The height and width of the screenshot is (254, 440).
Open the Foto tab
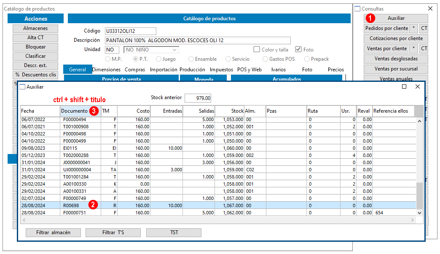click(307, 69)
